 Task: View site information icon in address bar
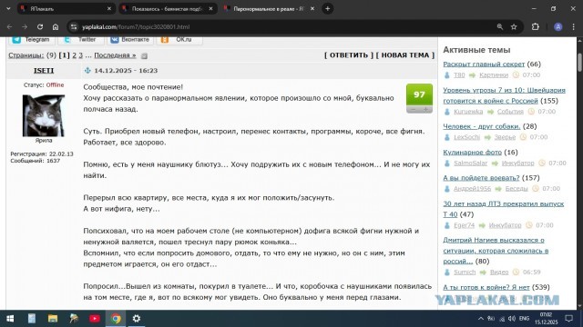74,26
